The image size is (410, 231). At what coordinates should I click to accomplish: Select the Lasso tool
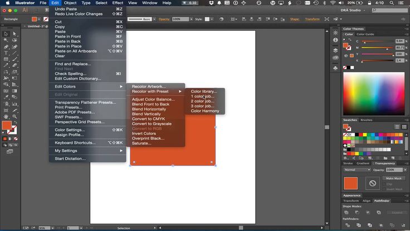point(14,40)
